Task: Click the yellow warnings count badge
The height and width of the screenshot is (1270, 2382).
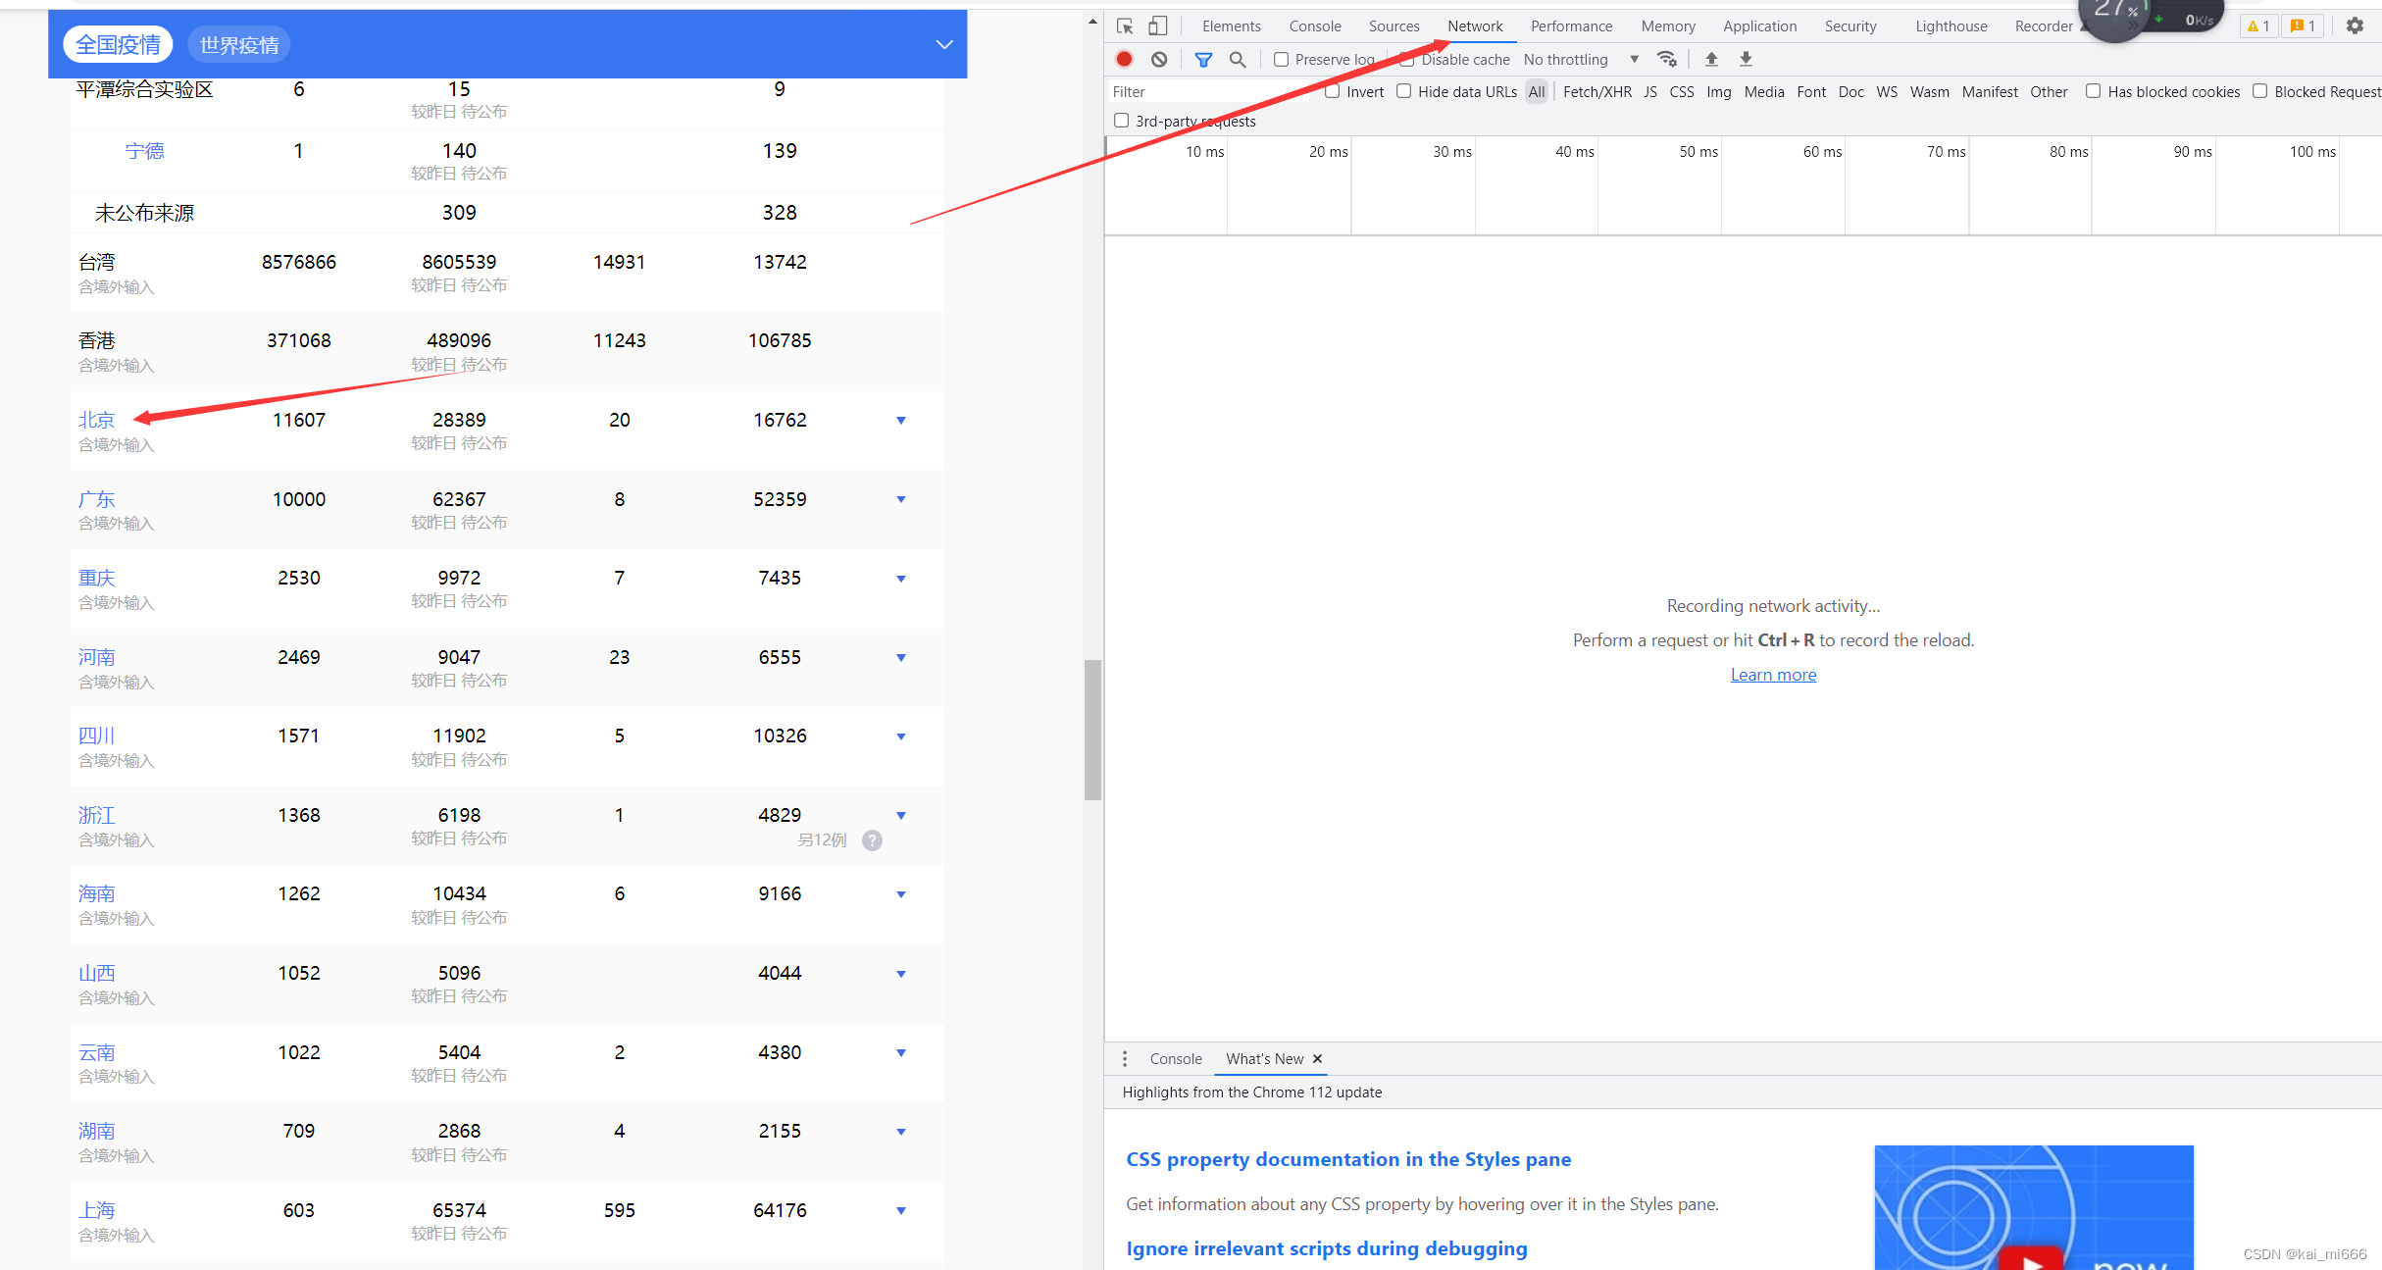Action: pyautogui.click(x=2258, y=26)
